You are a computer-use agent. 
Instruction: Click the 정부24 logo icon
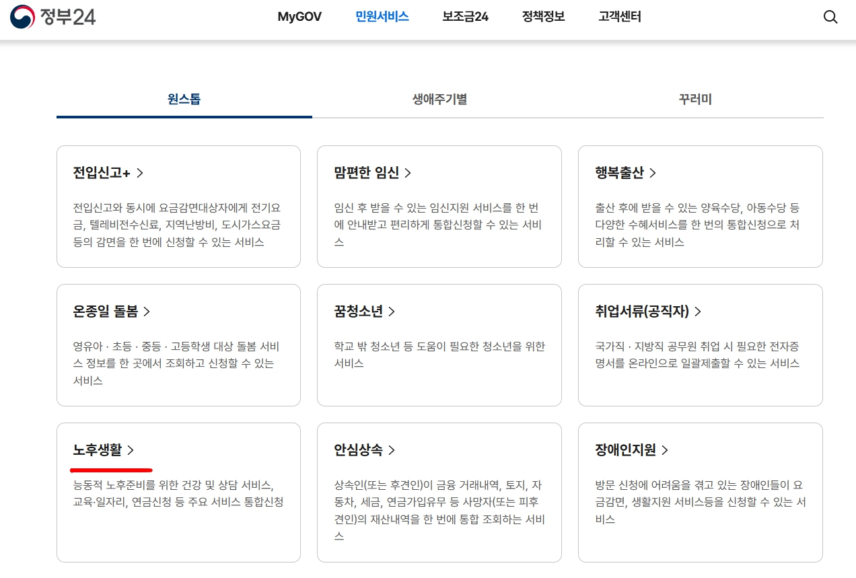(22, 17)
